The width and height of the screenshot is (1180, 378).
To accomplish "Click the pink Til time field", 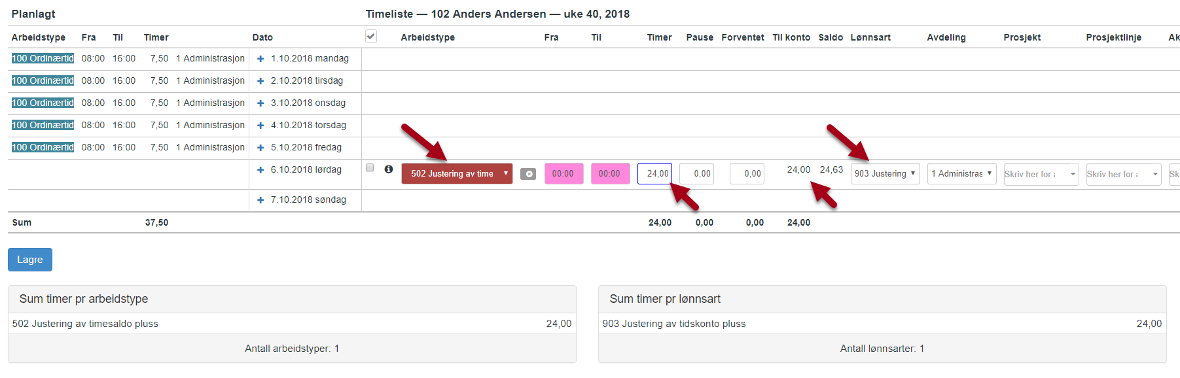I will 610,173.
